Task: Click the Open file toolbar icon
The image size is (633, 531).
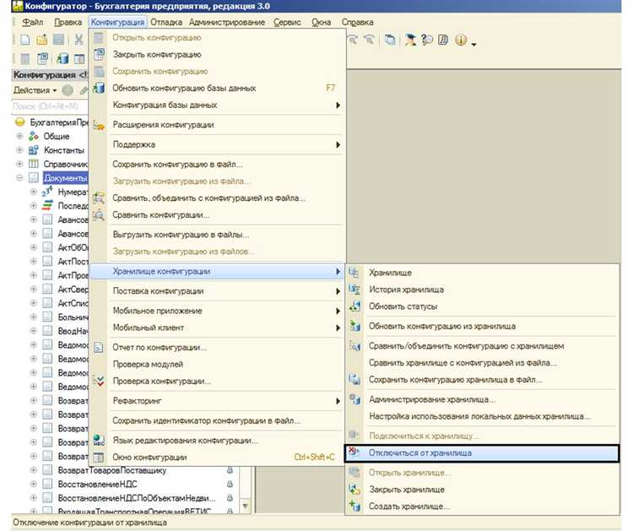Action: coord(41,40)
